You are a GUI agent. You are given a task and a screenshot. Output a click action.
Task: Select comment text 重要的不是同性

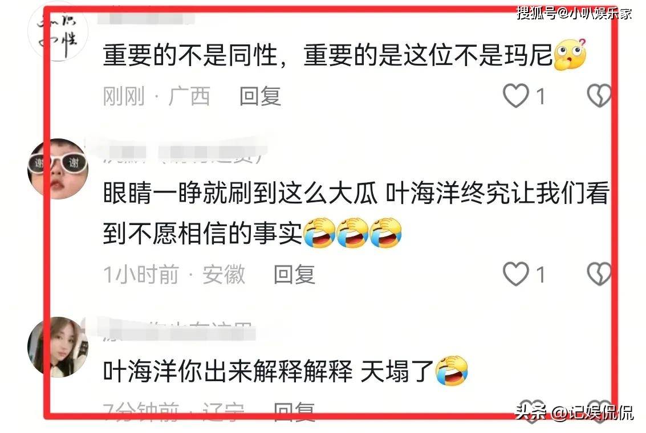coord(189,55)
